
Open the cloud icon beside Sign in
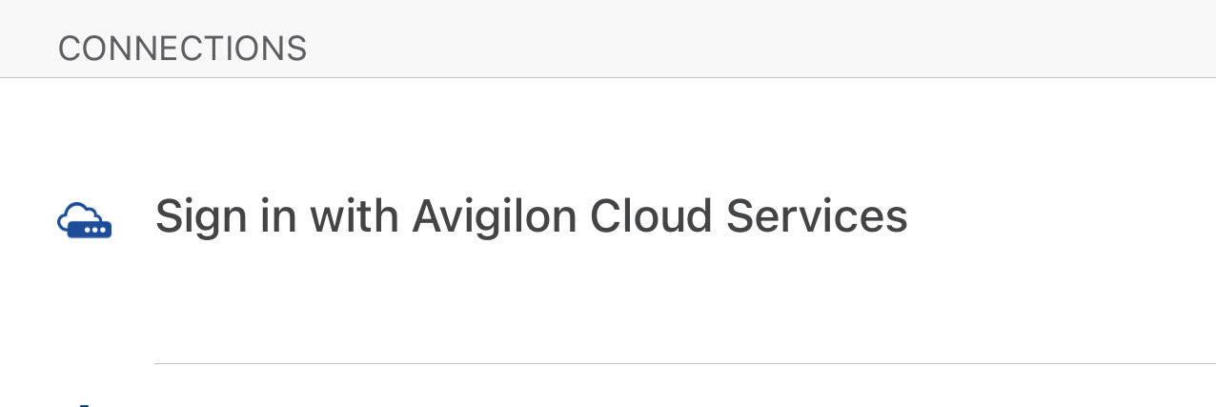85,220
